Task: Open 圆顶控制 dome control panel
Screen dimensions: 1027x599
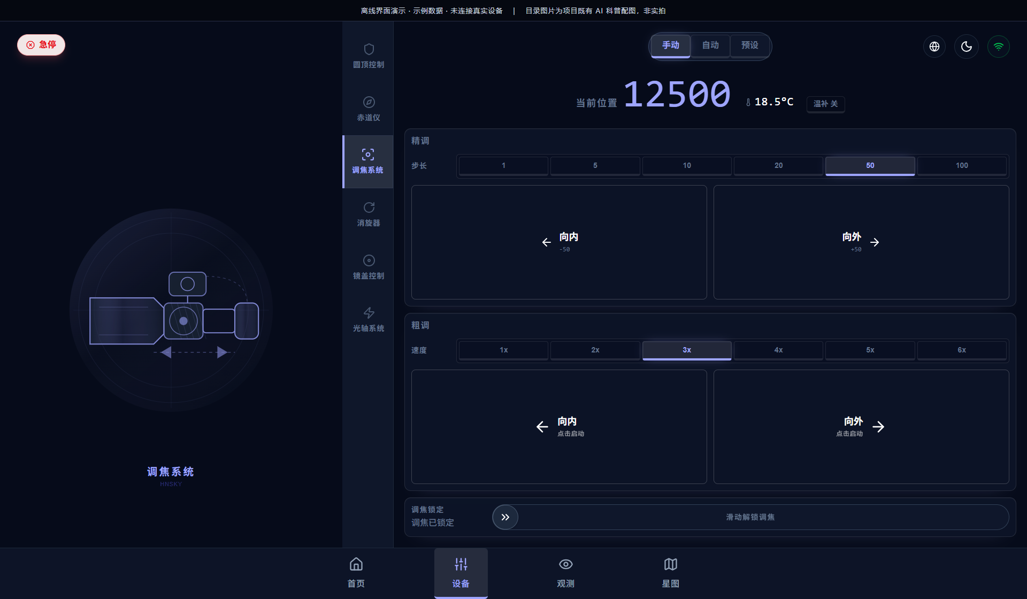Action: click(x=369, y=56)
